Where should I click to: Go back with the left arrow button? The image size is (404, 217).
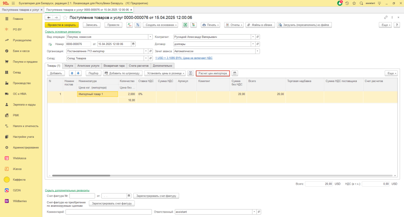coord(49,18)
